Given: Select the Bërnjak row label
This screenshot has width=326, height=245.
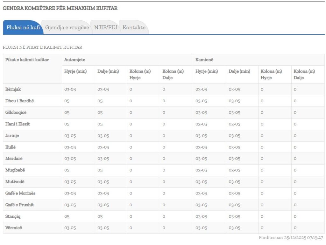Looking at the screenshot, I should pos(13,90).
